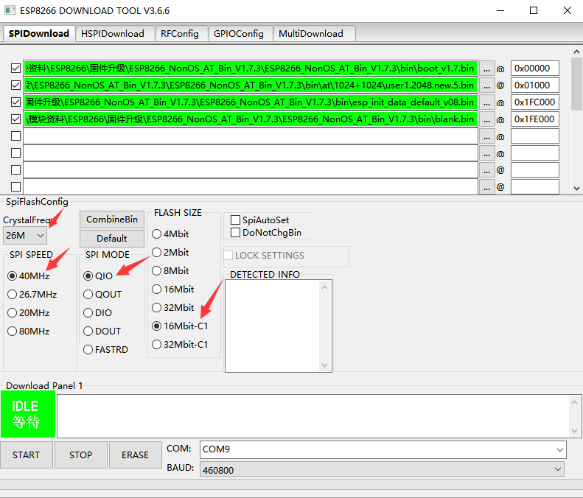583x498 pixels.
Task: Select 32Mbit-C1 flash size
Action: (156, 345)
